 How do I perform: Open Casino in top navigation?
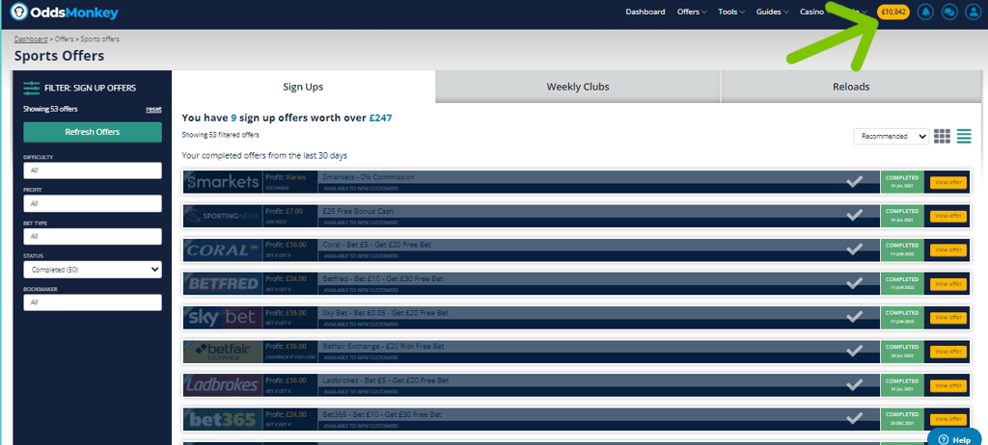(x=811, y=12)
